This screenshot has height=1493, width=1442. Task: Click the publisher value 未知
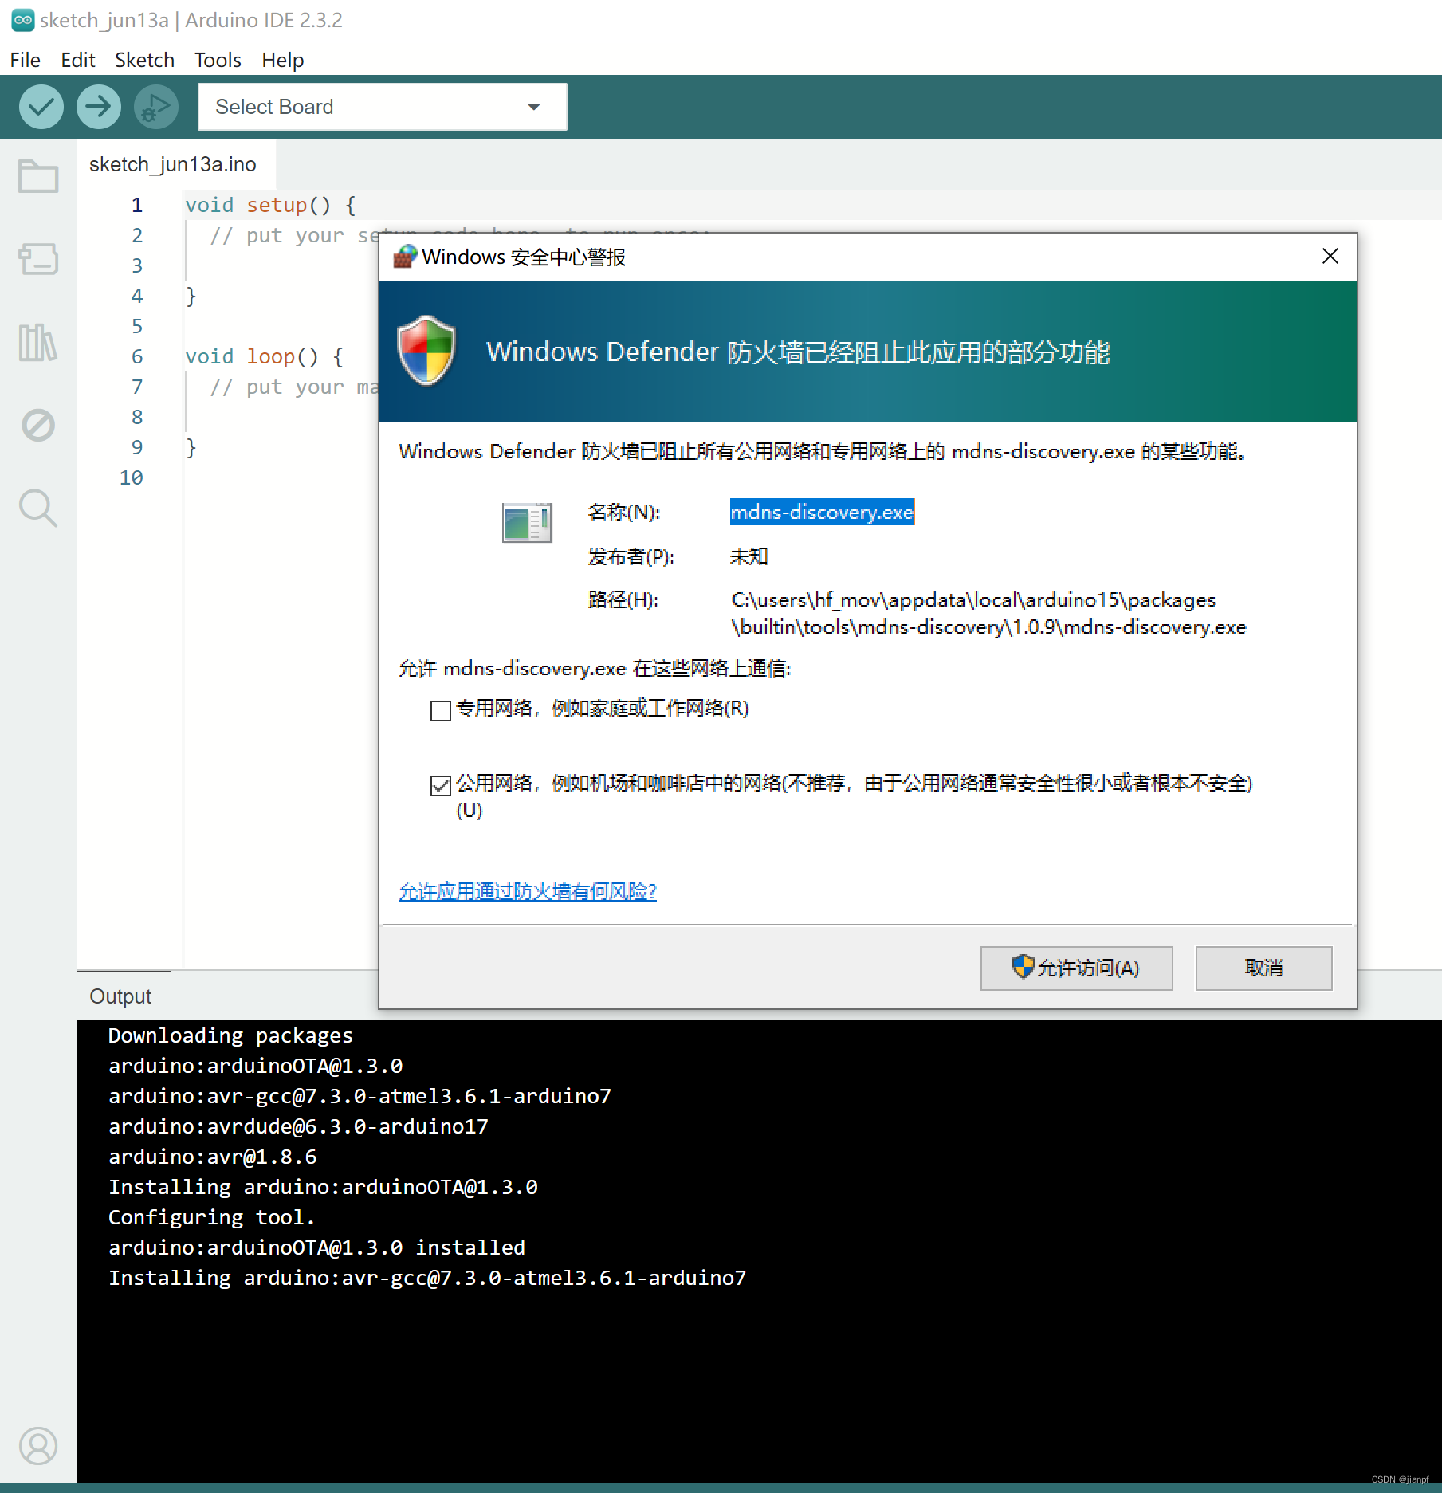(x=749, y=556)
